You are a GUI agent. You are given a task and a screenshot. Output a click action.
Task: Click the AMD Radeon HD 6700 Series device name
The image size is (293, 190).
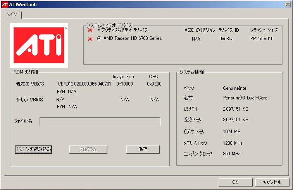(133, 38)
